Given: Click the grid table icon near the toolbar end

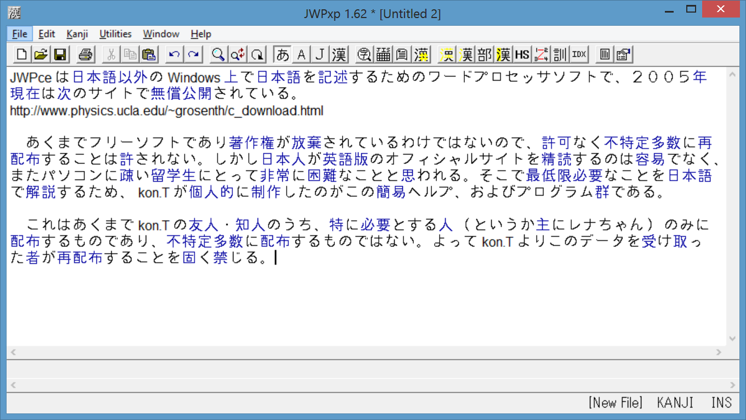Looking at the screenshot, I should [605, 54].
